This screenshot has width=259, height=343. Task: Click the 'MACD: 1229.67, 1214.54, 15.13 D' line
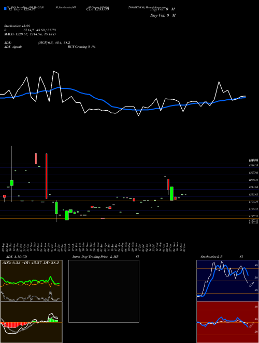(x=30, y=34)
